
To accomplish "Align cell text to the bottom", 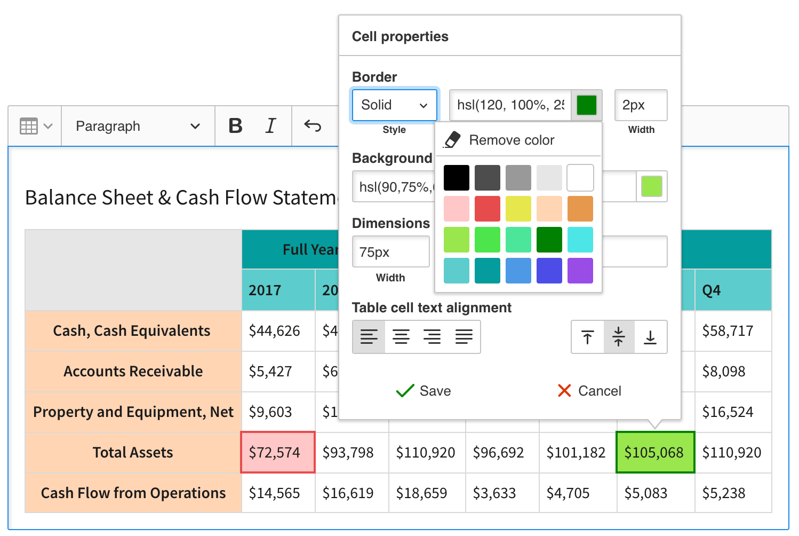I will [651, 337].
